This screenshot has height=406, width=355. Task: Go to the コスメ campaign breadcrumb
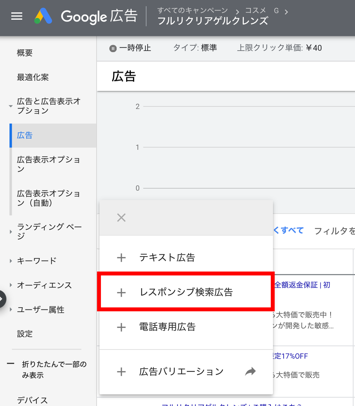pos(262,11)
